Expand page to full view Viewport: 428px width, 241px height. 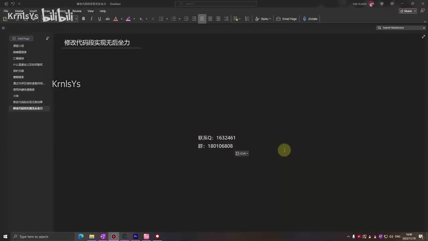tap(423, 36)
